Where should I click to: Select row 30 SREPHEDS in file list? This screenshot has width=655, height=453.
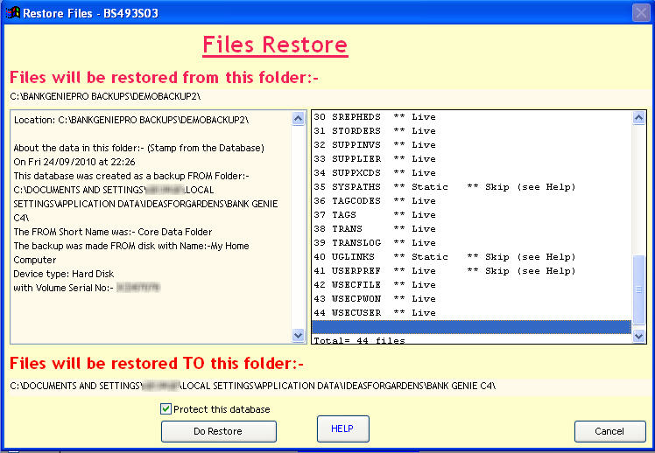tap(472, 117)
